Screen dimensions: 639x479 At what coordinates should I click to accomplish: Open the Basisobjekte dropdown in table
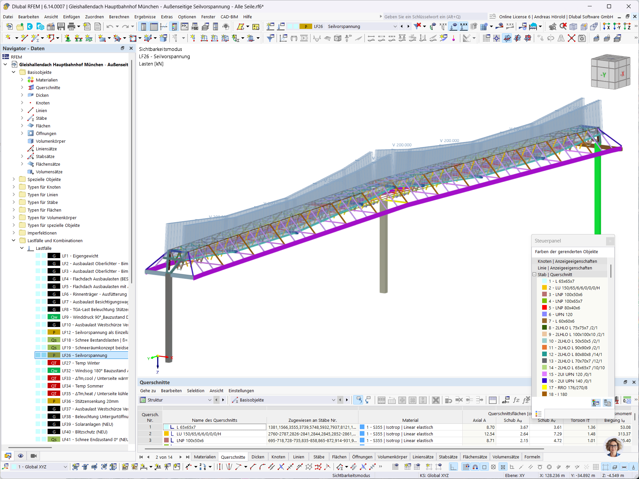coord(333,400)
